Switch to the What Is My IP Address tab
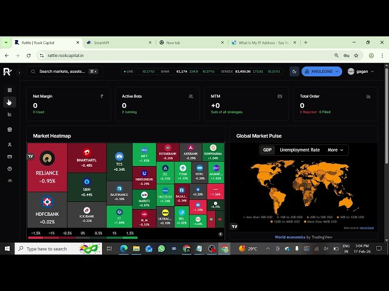This screenshot has height=291, width=389. click(x=264, y=42)
